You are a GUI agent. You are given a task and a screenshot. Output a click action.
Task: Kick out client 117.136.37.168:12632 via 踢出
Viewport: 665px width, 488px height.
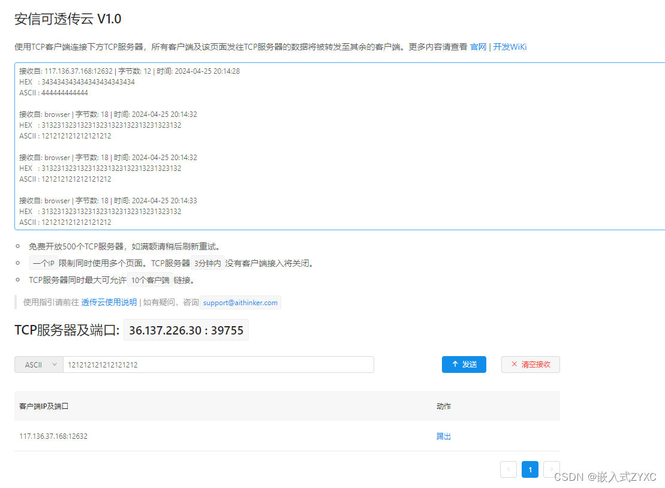pos(443,436)
